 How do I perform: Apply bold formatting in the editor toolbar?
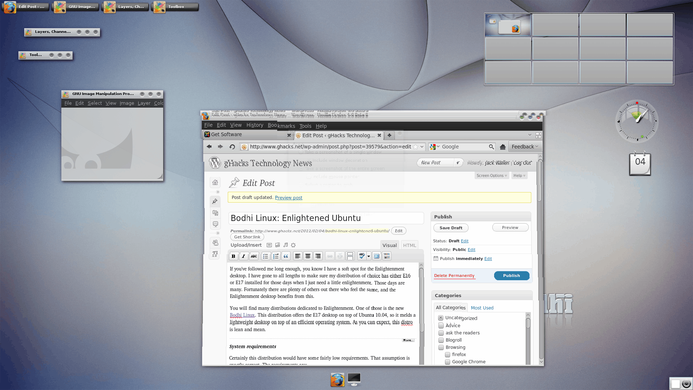pos(234,256)
